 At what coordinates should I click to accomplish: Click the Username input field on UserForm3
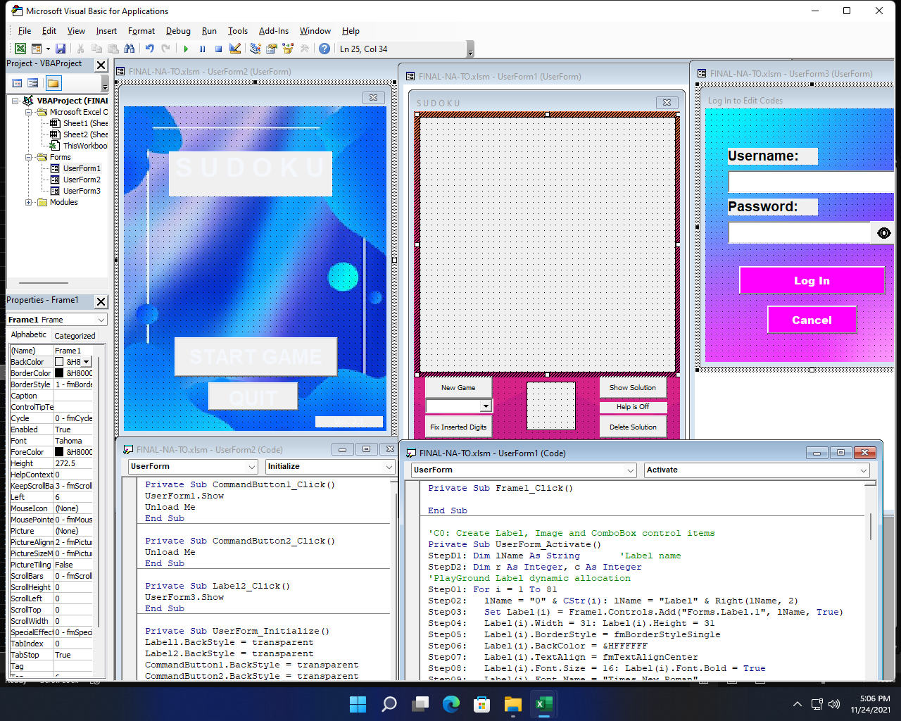[811, 182]
